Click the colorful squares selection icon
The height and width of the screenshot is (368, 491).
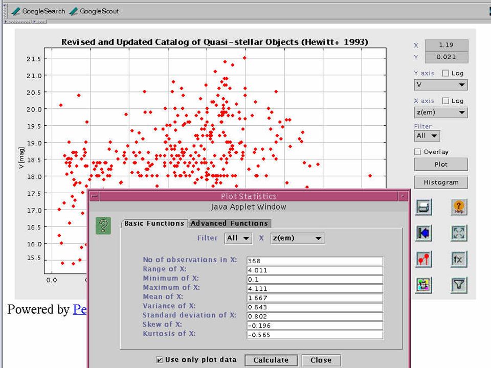pos(423,285)
